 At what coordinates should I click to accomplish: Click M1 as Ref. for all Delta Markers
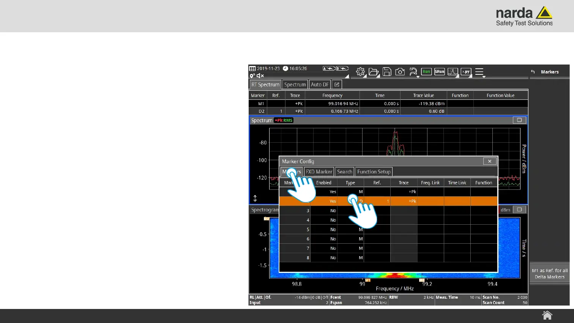(550, 274)
